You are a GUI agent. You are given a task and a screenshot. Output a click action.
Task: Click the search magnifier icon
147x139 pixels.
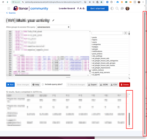tap(117, 8)
